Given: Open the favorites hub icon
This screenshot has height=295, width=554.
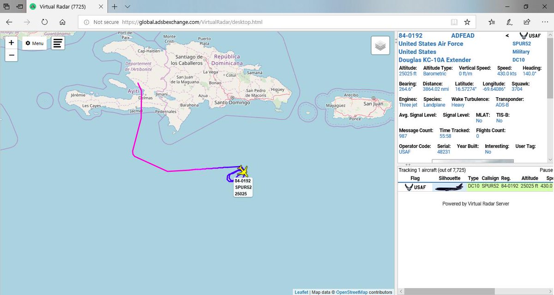Looking at the screenshot, I should [492, 22].
